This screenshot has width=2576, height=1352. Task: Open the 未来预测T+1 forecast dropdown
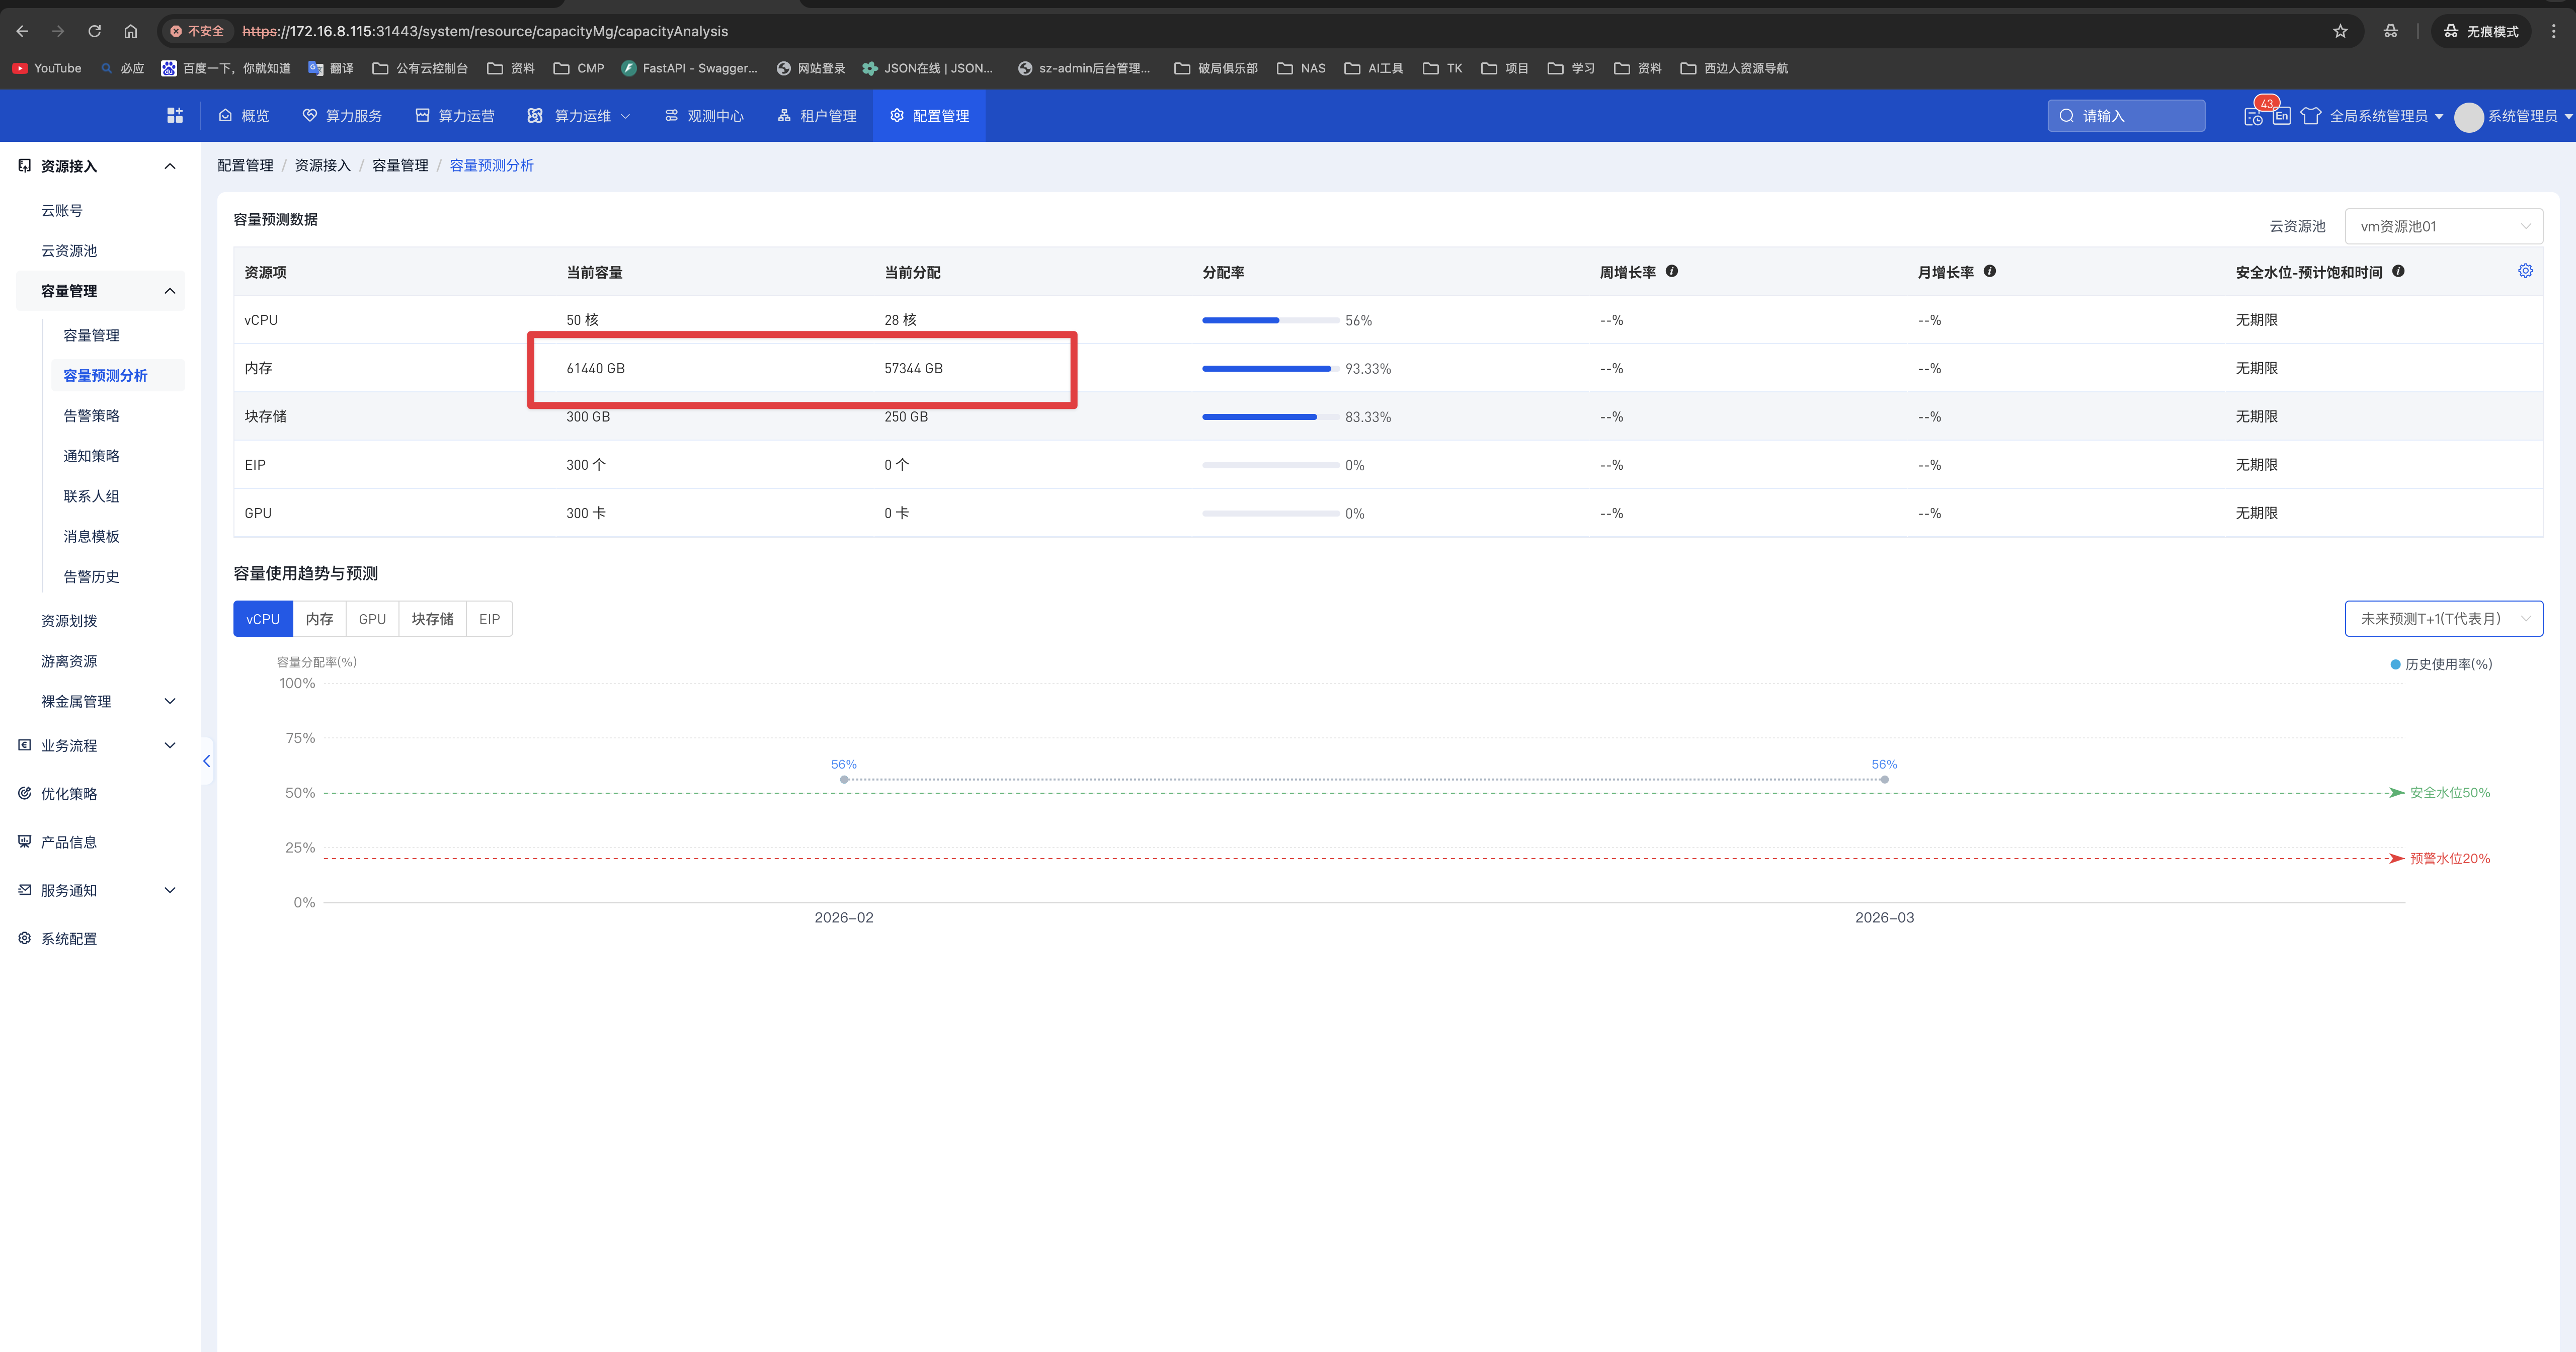(x=2442, y=619)
